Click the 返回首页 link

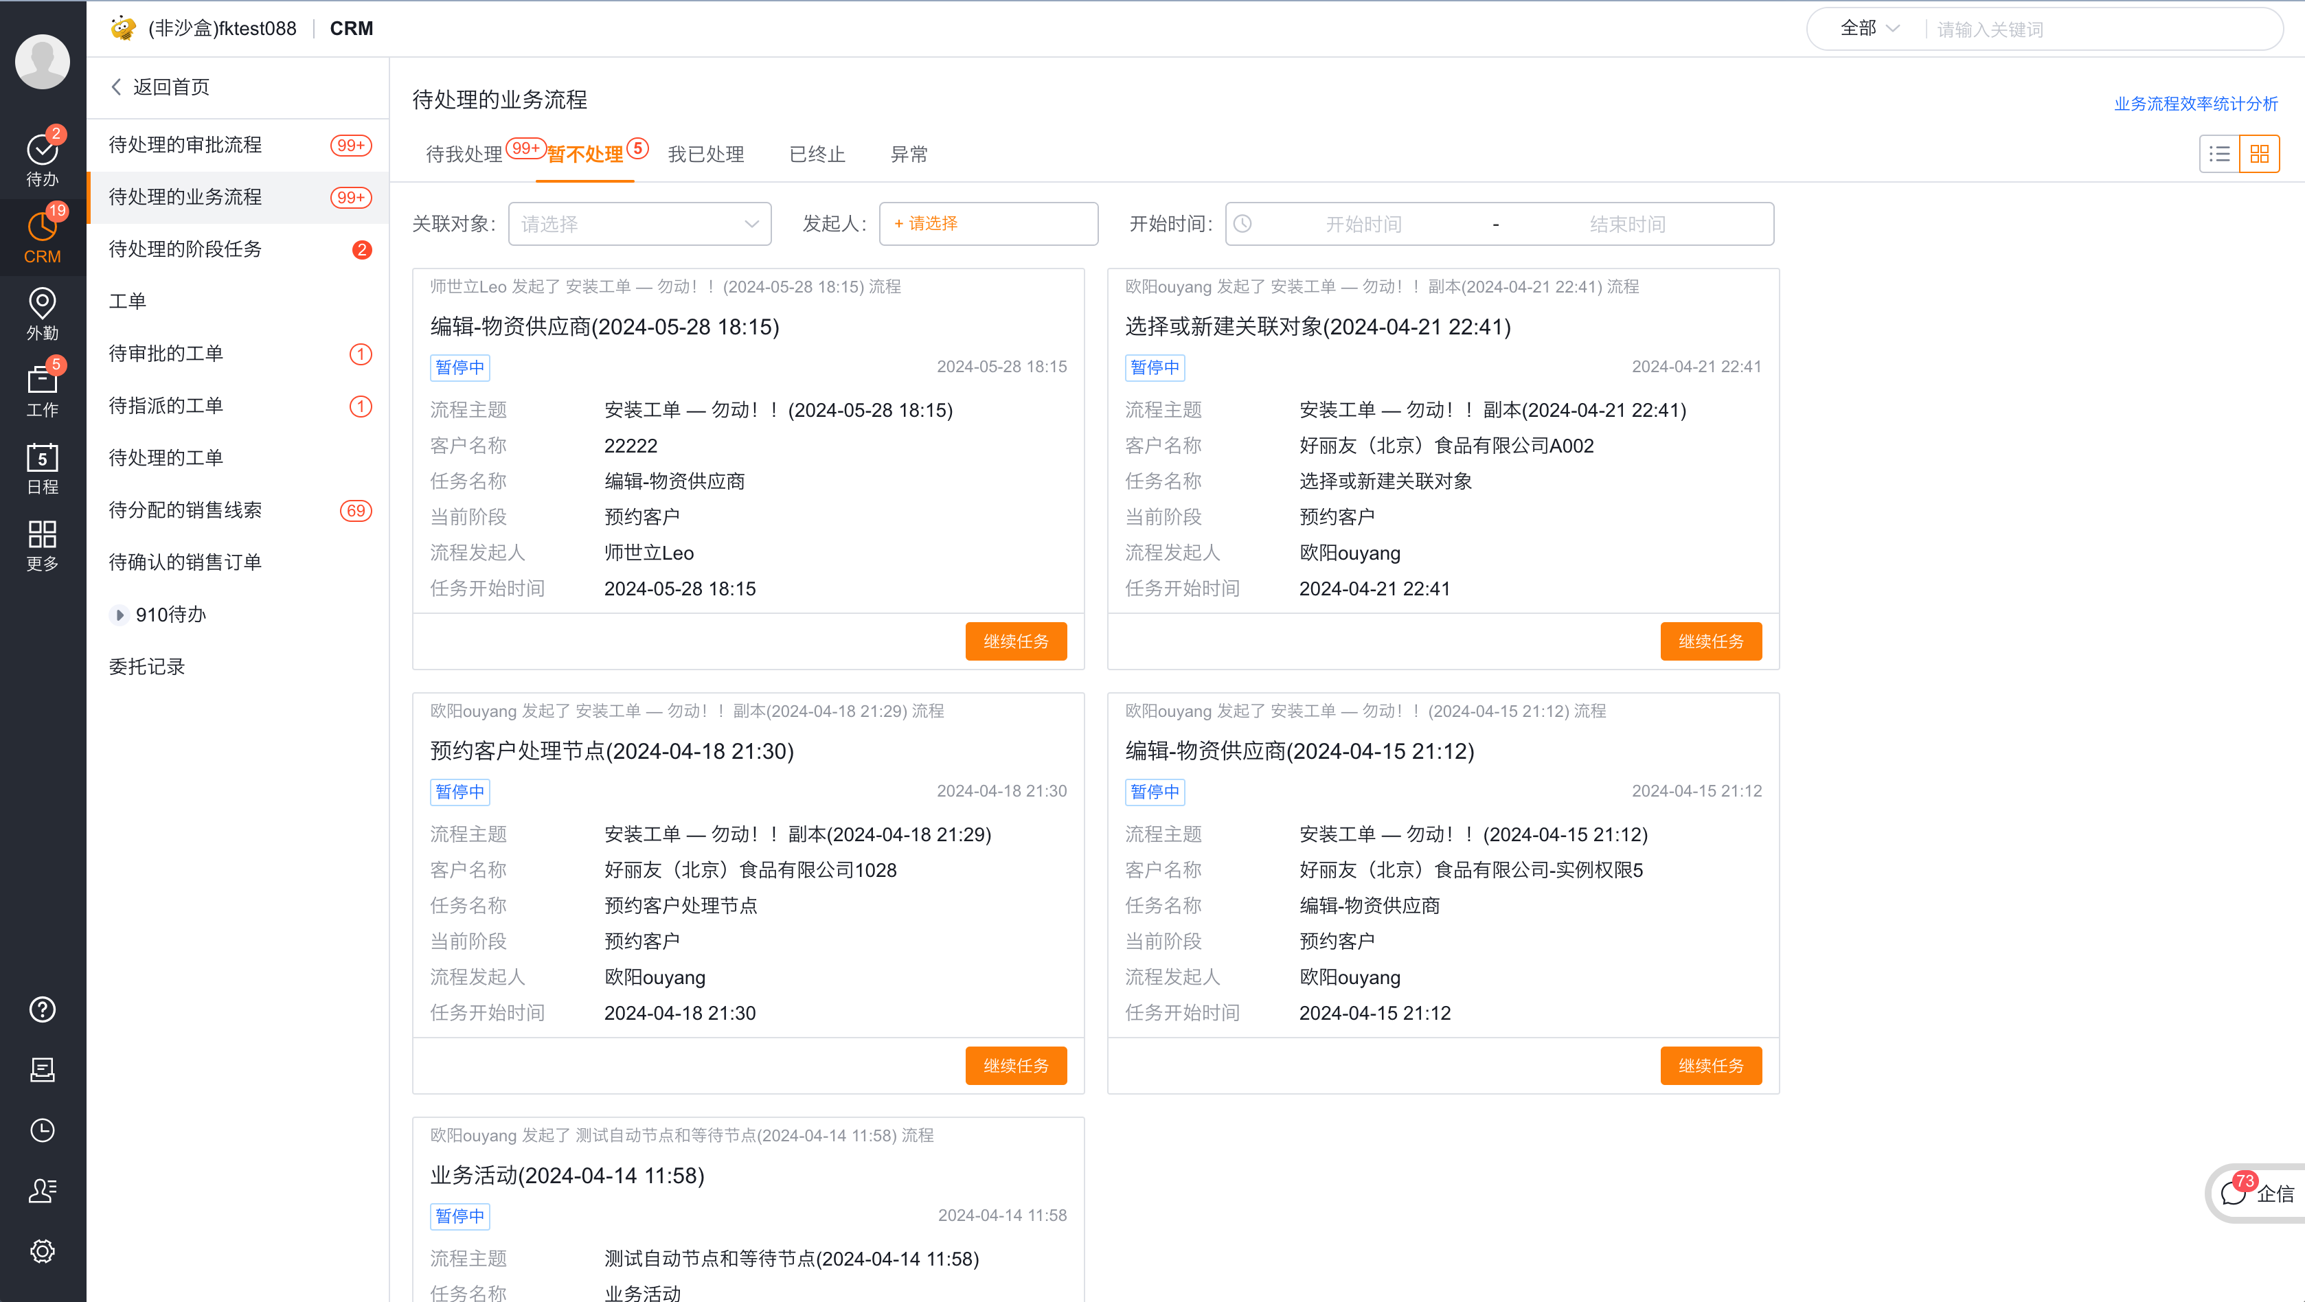(x=171, y=87)
